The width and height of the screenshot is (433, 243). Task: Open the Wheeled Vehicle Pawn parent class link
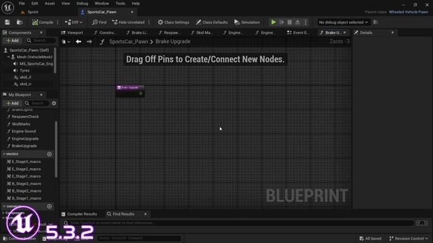point(409,12)
